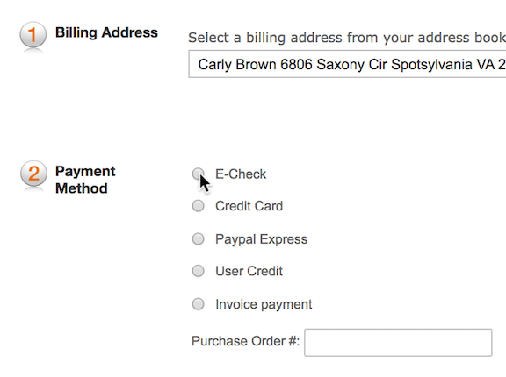The height and width of the screenshot is (377, 506).
Task: Click the Payment Method section heading
Action: pyautogui.click(x=85, y=180)
